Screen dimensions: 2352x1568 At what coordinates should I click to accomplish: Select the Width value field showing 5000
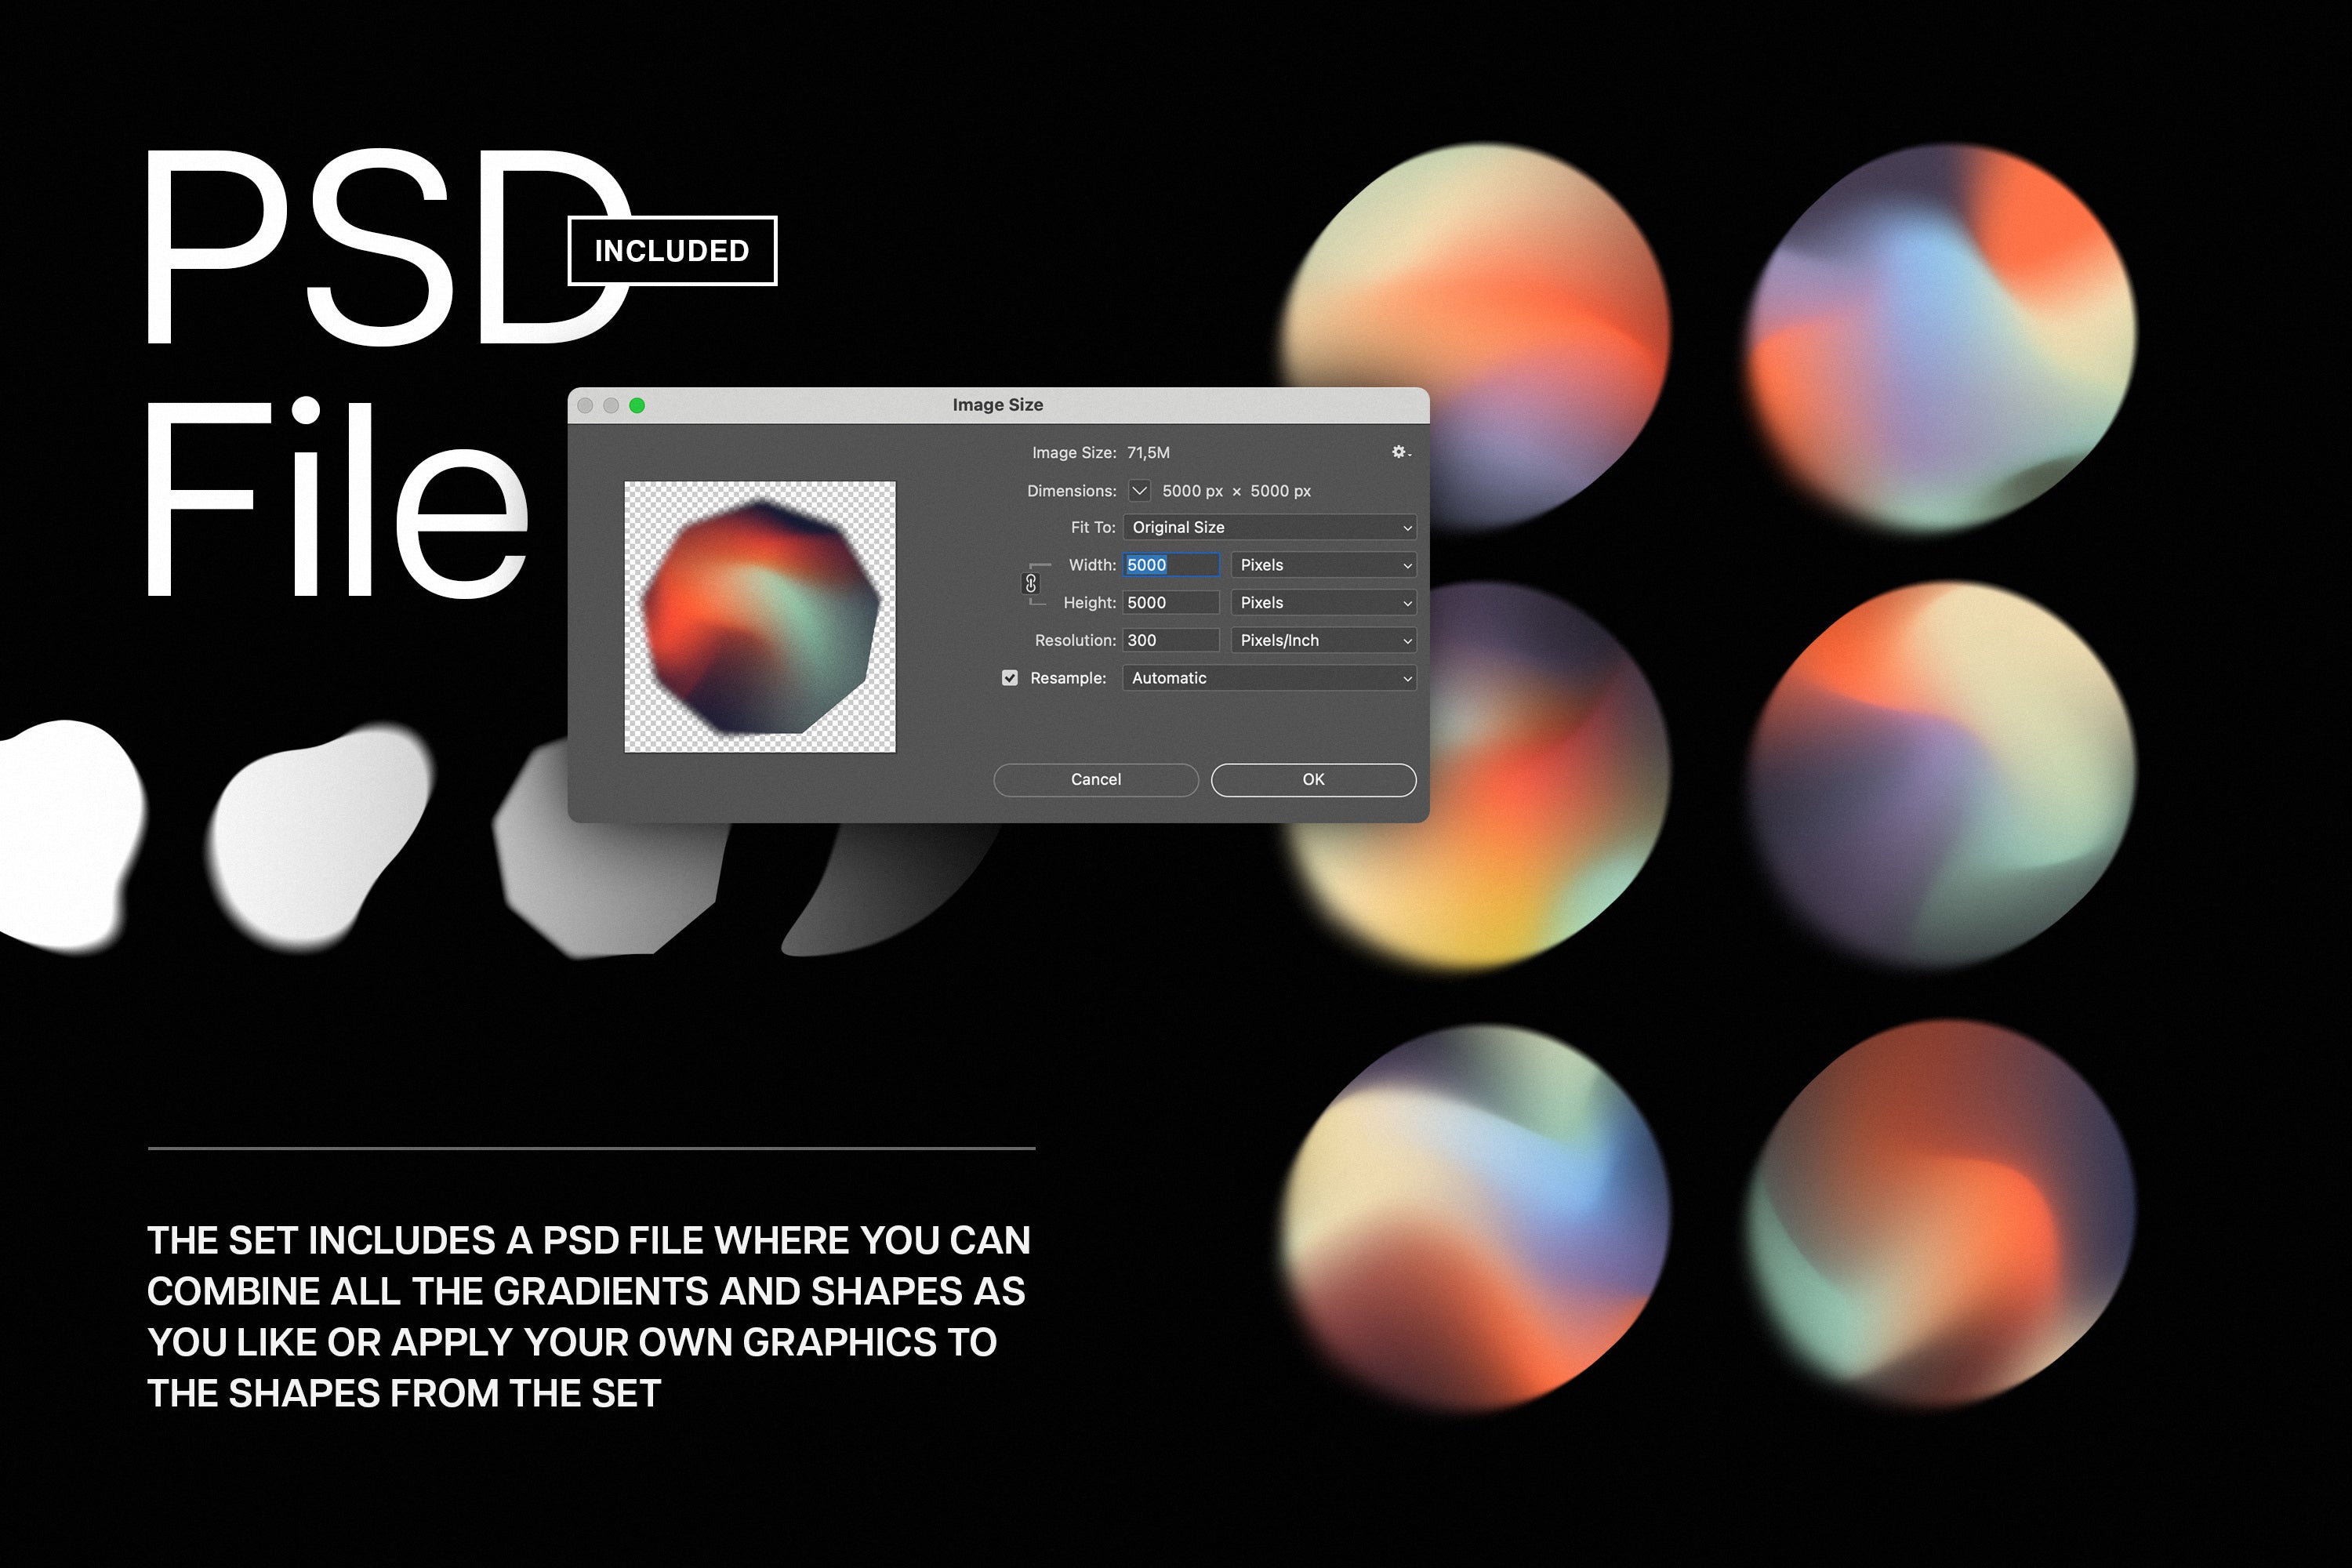1170,565
